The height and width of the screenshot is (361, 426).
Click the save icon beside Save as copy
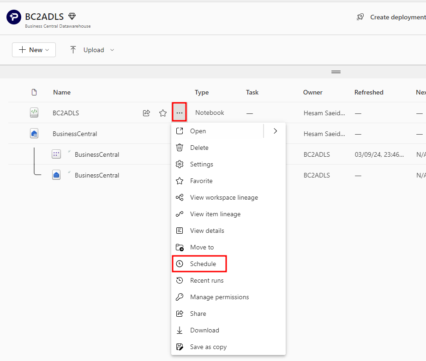tap(180, 347)
